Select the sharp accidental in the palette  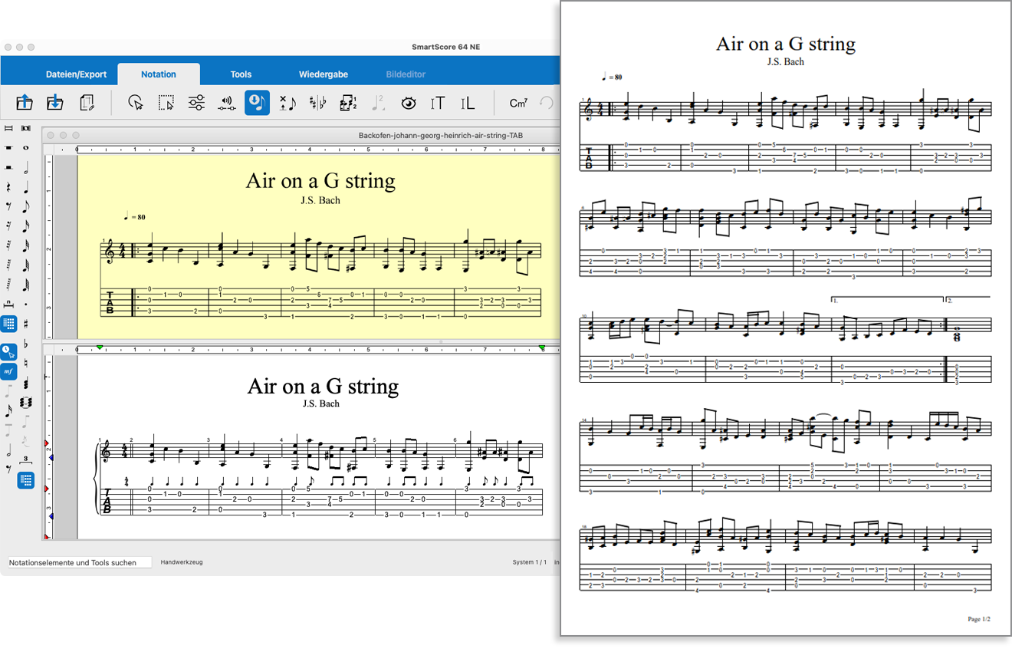26,324
